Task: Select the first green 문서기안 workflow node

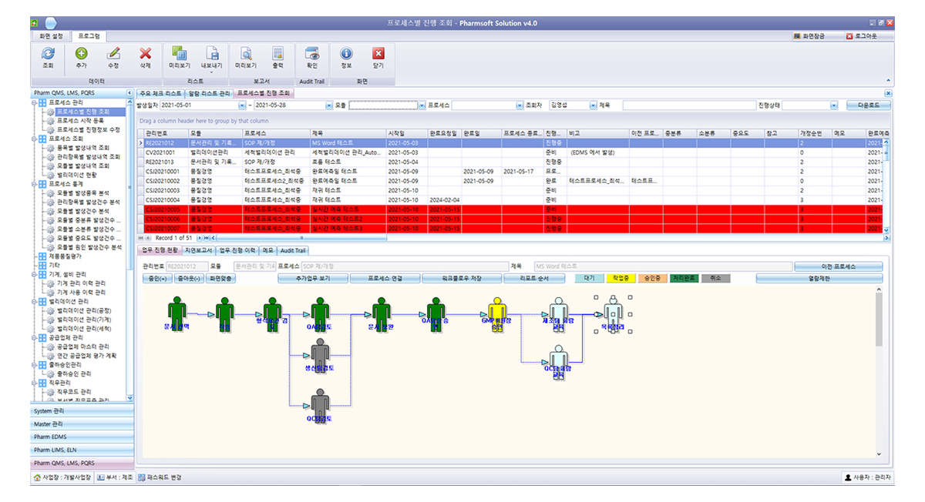Action: (x=177, y=313)
